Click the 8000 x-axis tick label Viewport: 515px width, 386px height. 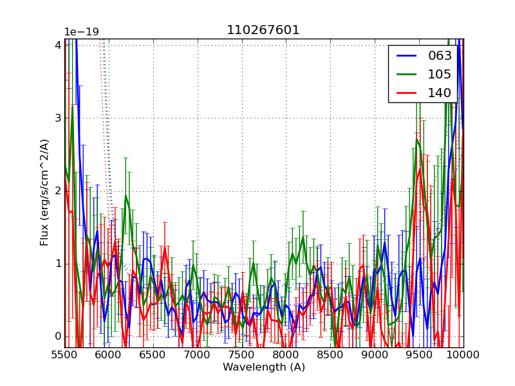[286, 354]
